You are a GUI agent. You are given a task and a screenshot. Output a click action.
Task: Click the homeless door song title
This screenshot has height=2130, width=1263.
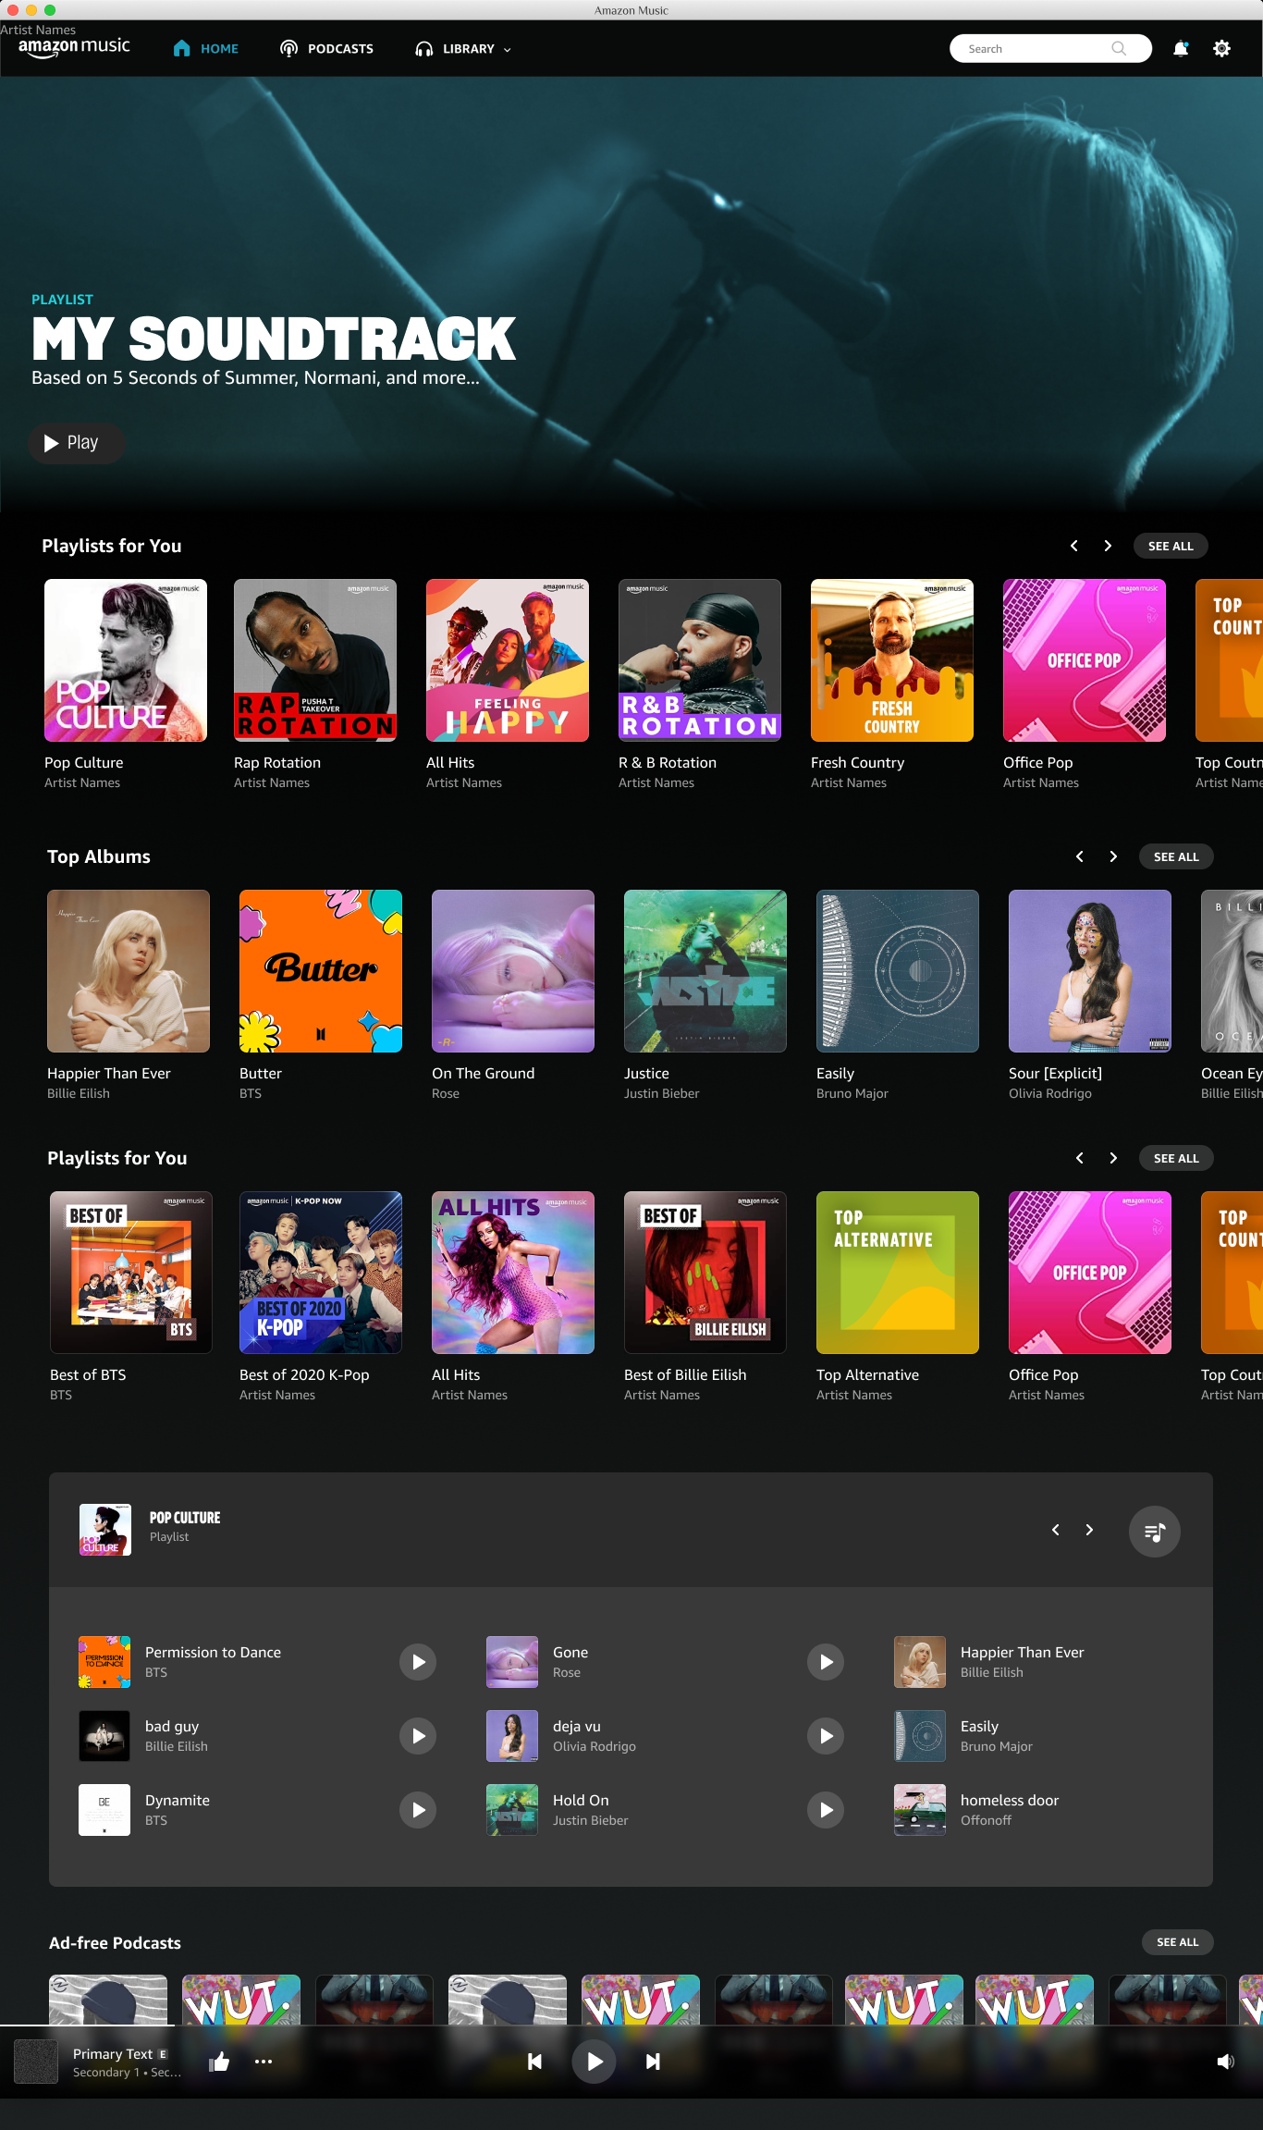tap(1010, 1801)
